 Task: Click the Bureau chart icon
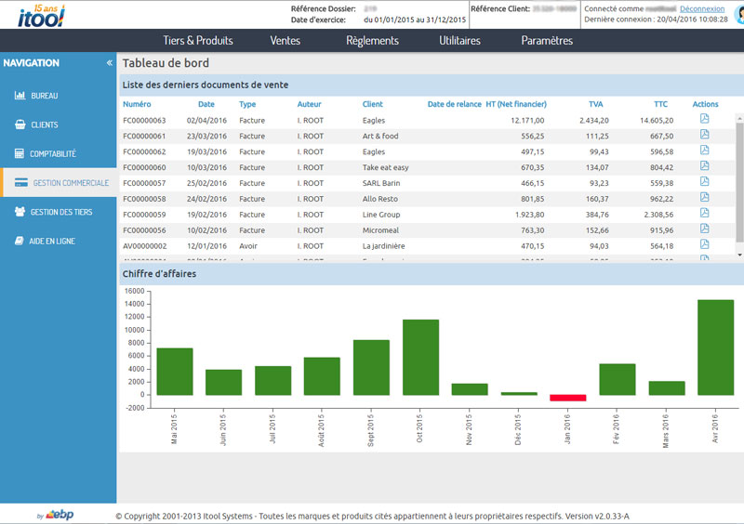tap(20, 96)
